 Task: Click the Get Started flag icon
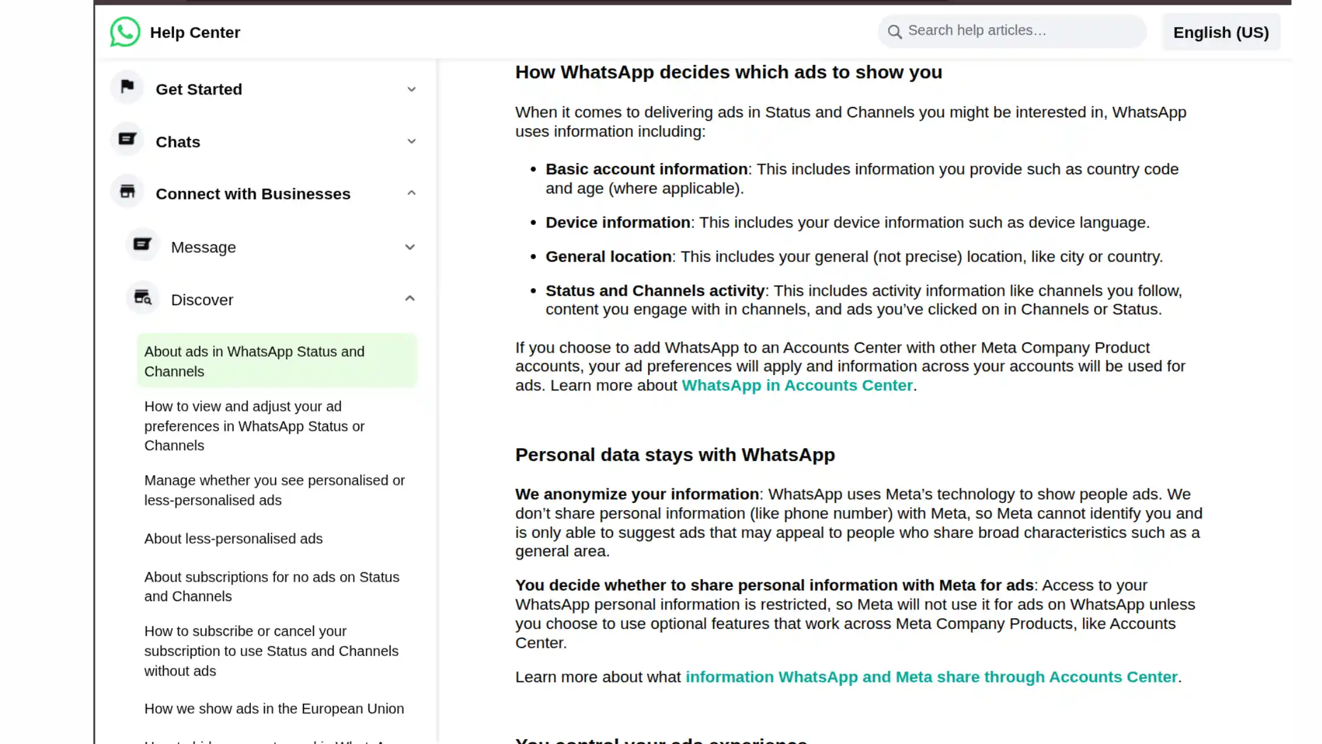click(127, 87)
